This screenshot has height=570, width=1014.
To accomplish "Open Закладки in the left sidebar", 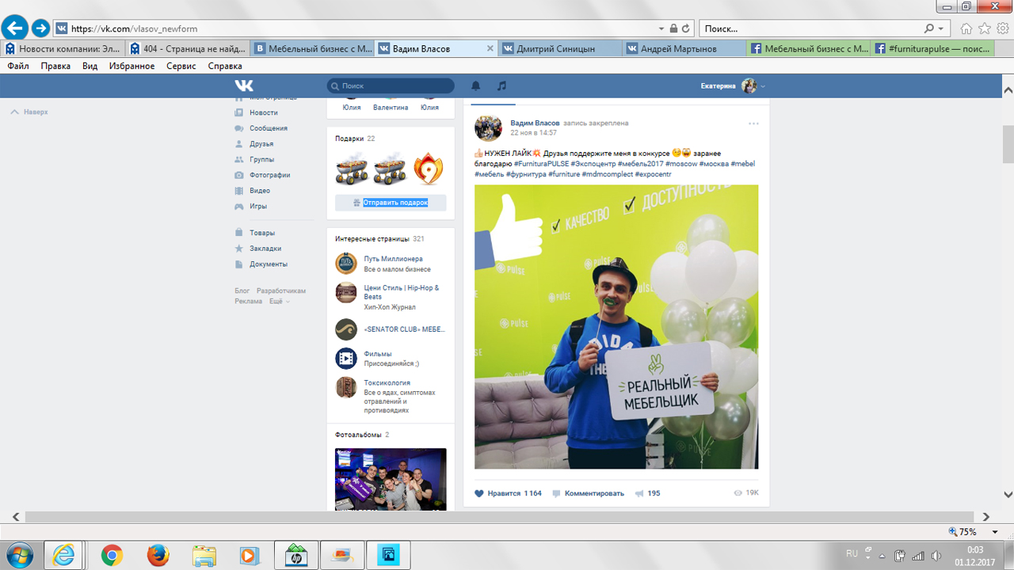I will 265,249.
